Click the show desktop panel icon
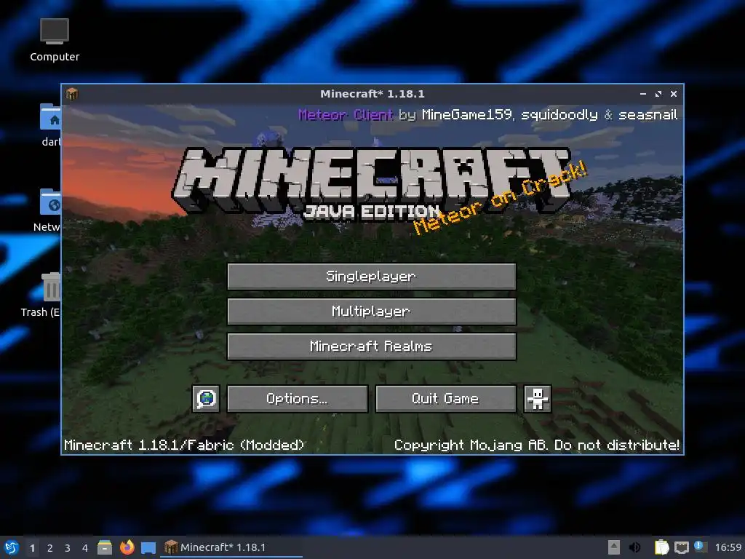The image size is (745, 559). 148,548
